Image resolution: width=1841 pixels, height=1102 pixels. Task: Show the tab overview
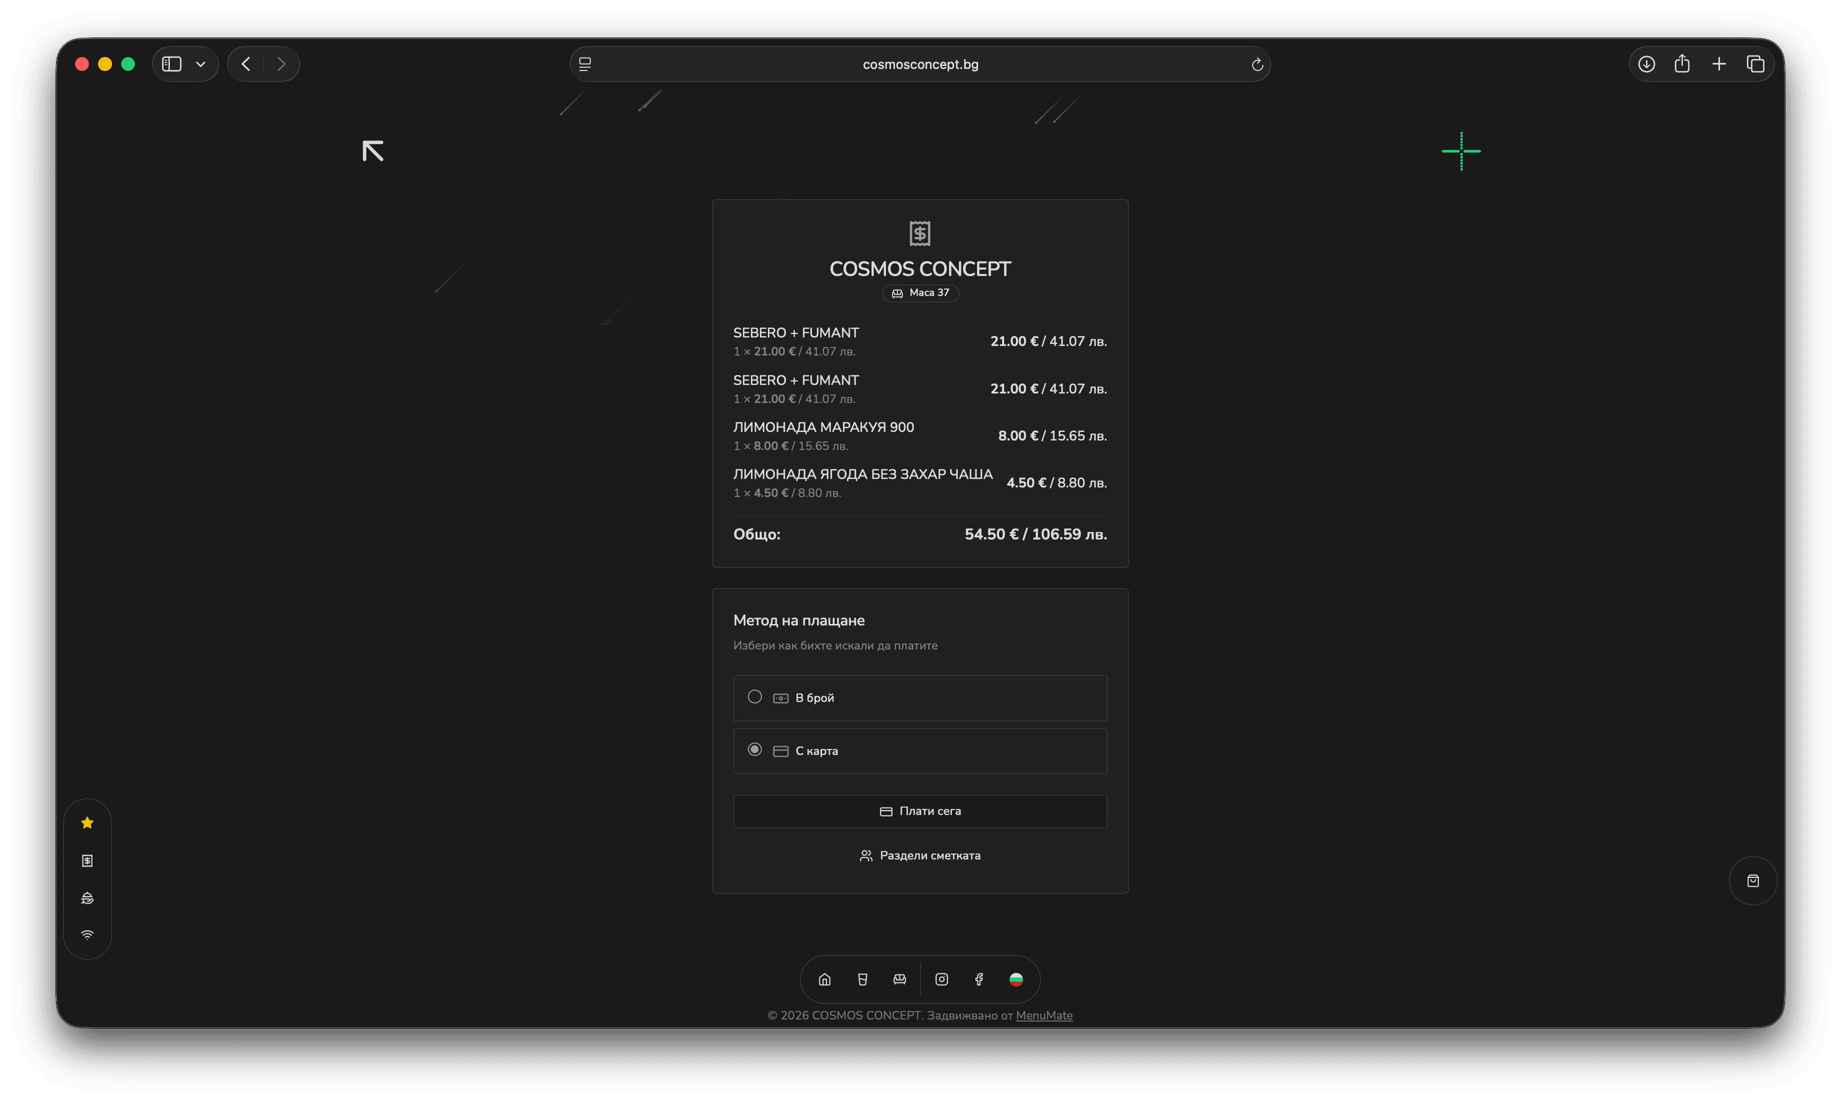[x=1755, y=64]
